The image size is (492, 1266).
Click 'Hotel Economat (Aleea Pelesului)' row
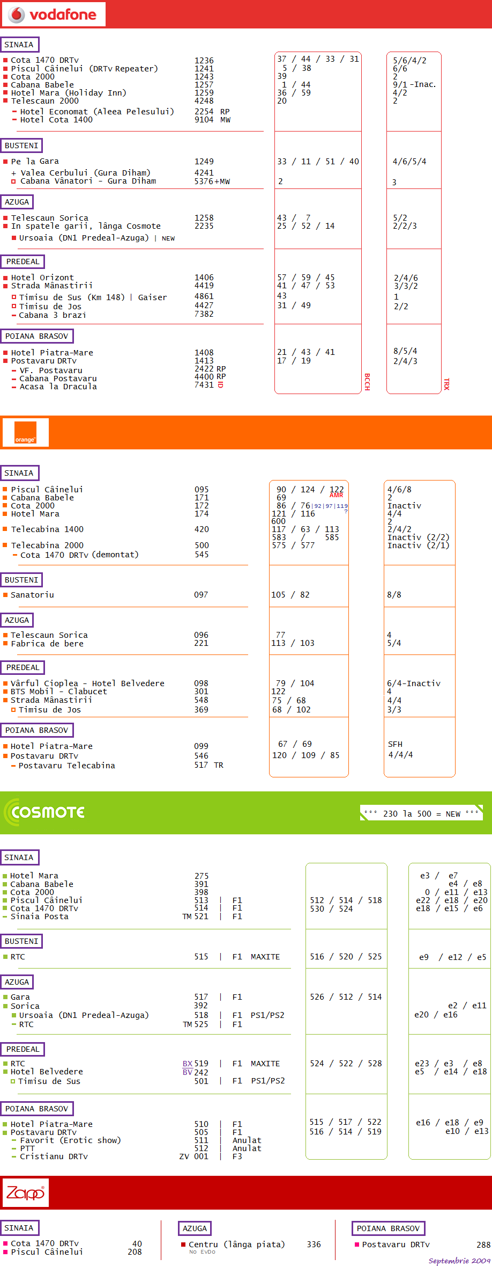pyautogui.click(x=96, y=112)
